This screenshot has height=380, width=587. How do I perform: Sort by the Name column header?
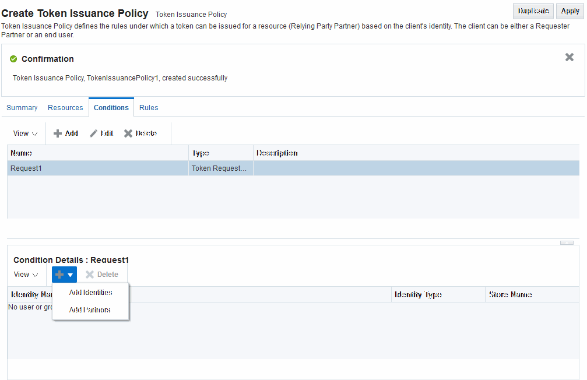click(x=98, y=153)
